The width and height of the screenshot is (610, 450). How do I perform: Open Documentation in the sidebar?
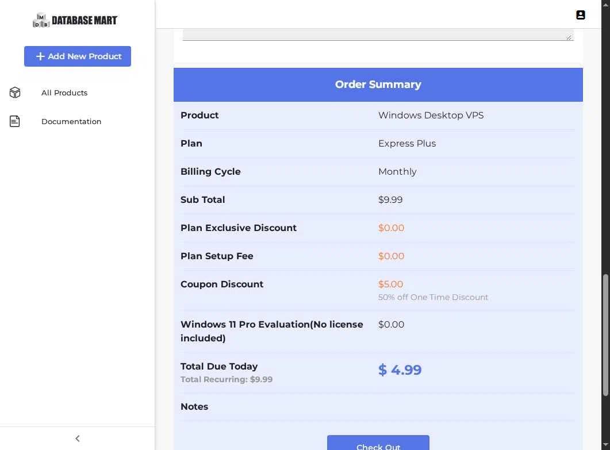pos(71,122)
